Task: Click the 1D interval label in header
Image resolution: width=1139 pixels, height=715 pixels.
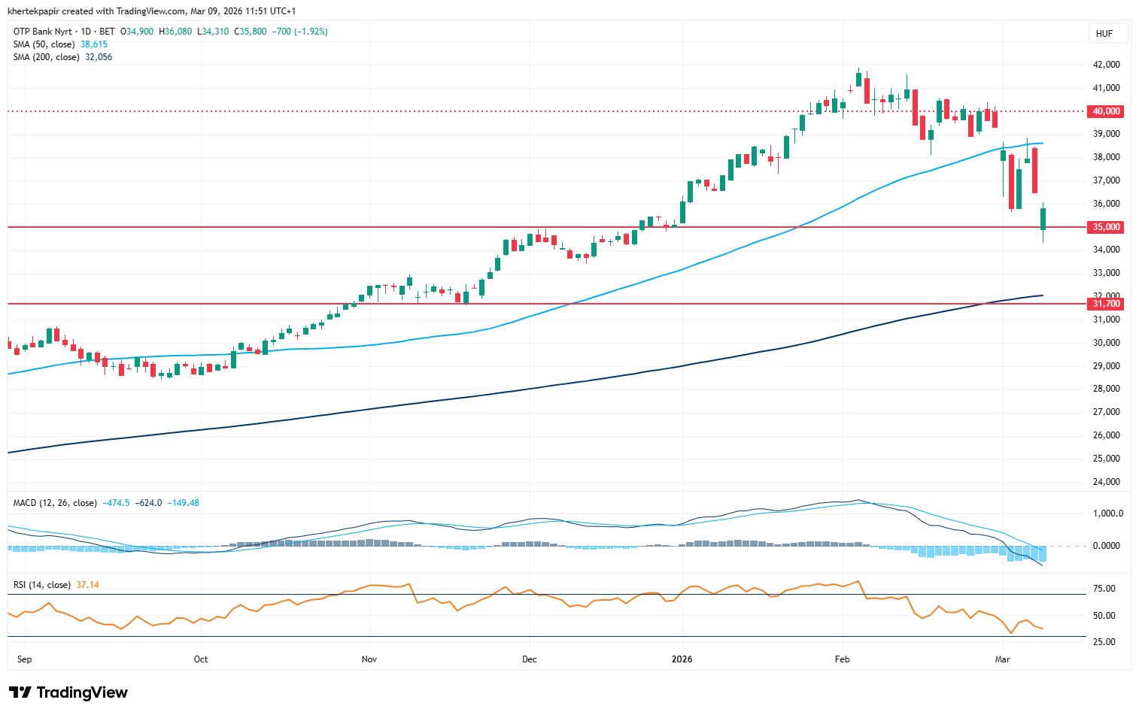Action: [85, 32]
